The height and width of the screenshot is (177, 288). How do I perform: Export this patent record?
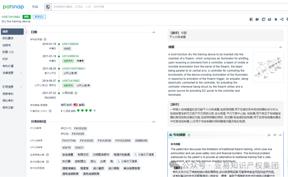[x=269, y=19]
